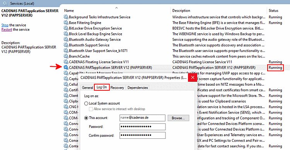Select the Base Filtering Engine gear icon

(66, 22)
